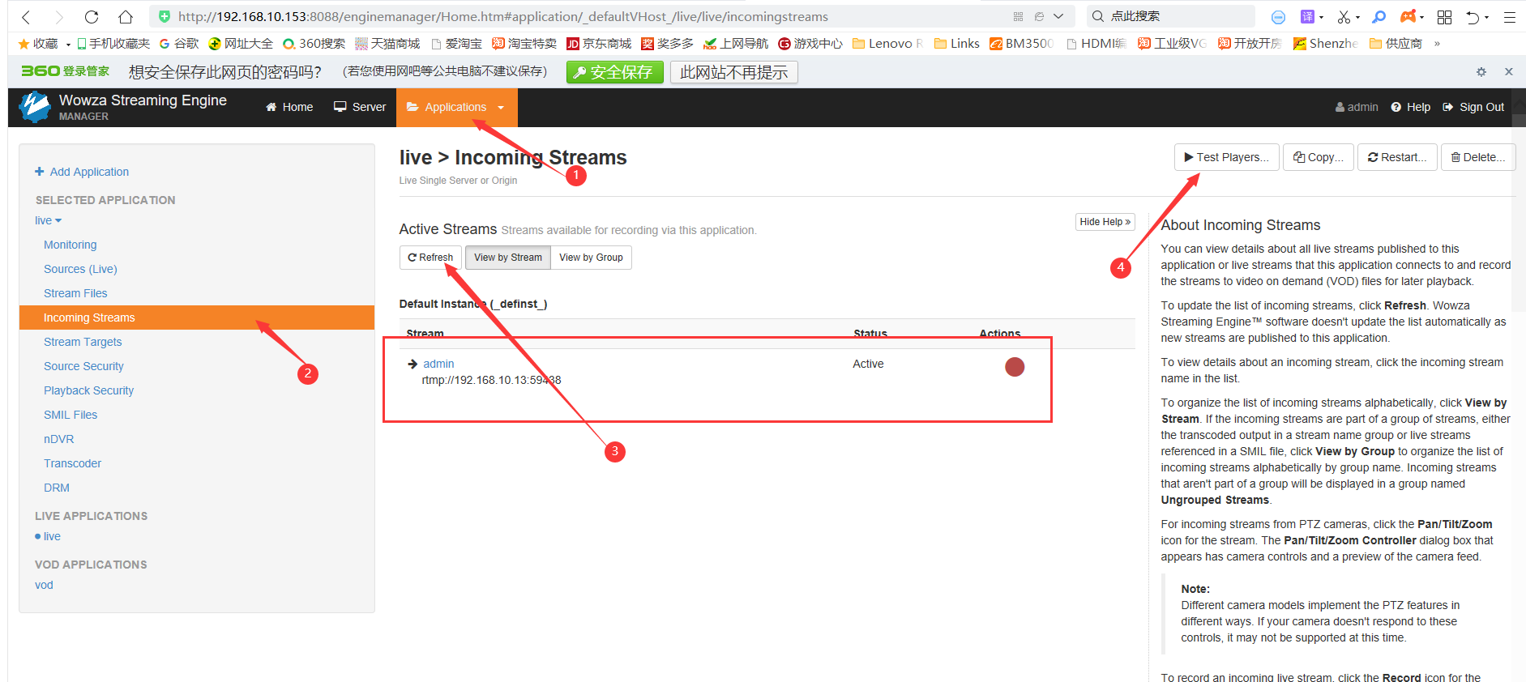Click the red record icon for admin stream

tap(1014, 367)
